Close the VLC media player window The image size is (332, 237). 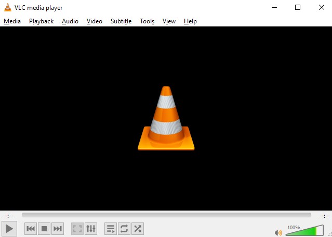click(322, 7)
